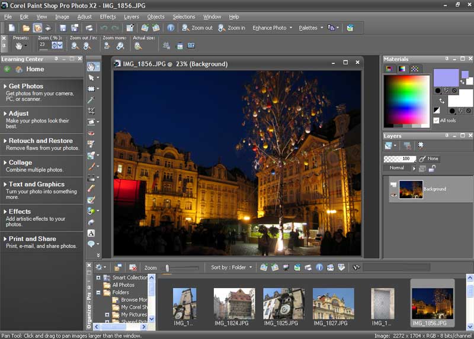Open the Selections menu
Screen dimensions: 474x339
click(184, 17)
